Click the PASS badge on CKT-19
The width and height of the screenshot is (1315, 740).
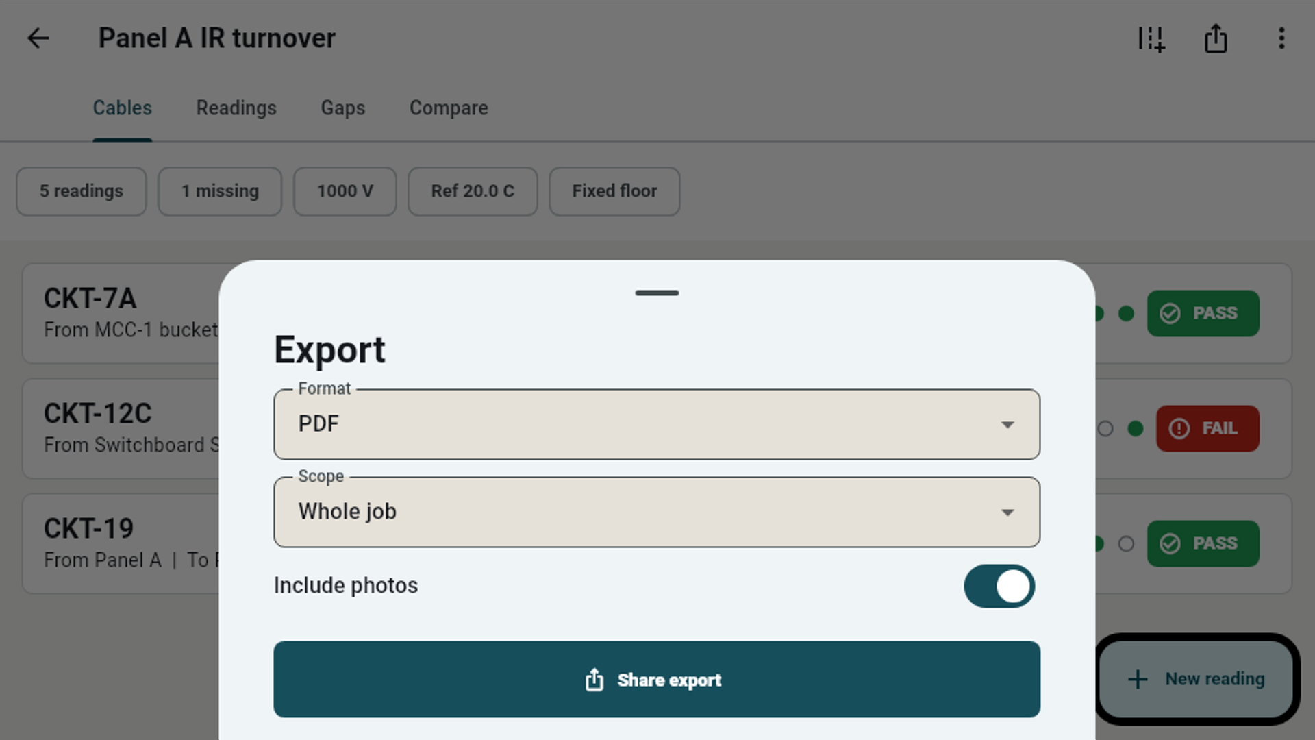coord(1203,543)
